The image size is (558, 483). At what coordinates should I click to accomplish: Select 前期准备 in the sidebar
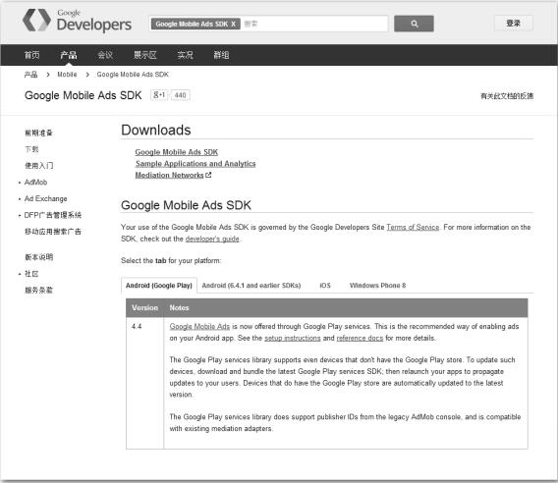38,133
